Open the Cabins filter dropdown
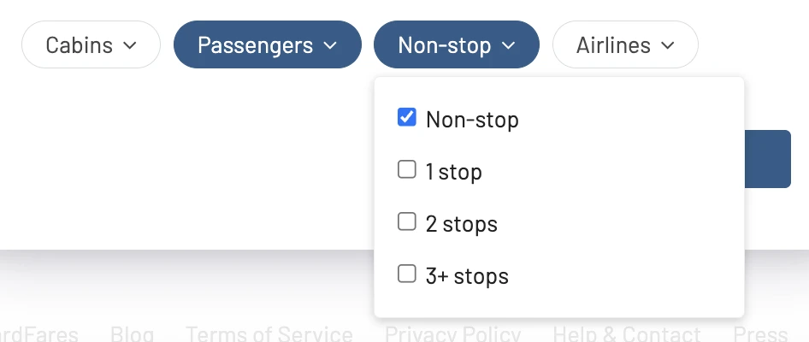809x342 pixels. (91, 44)
